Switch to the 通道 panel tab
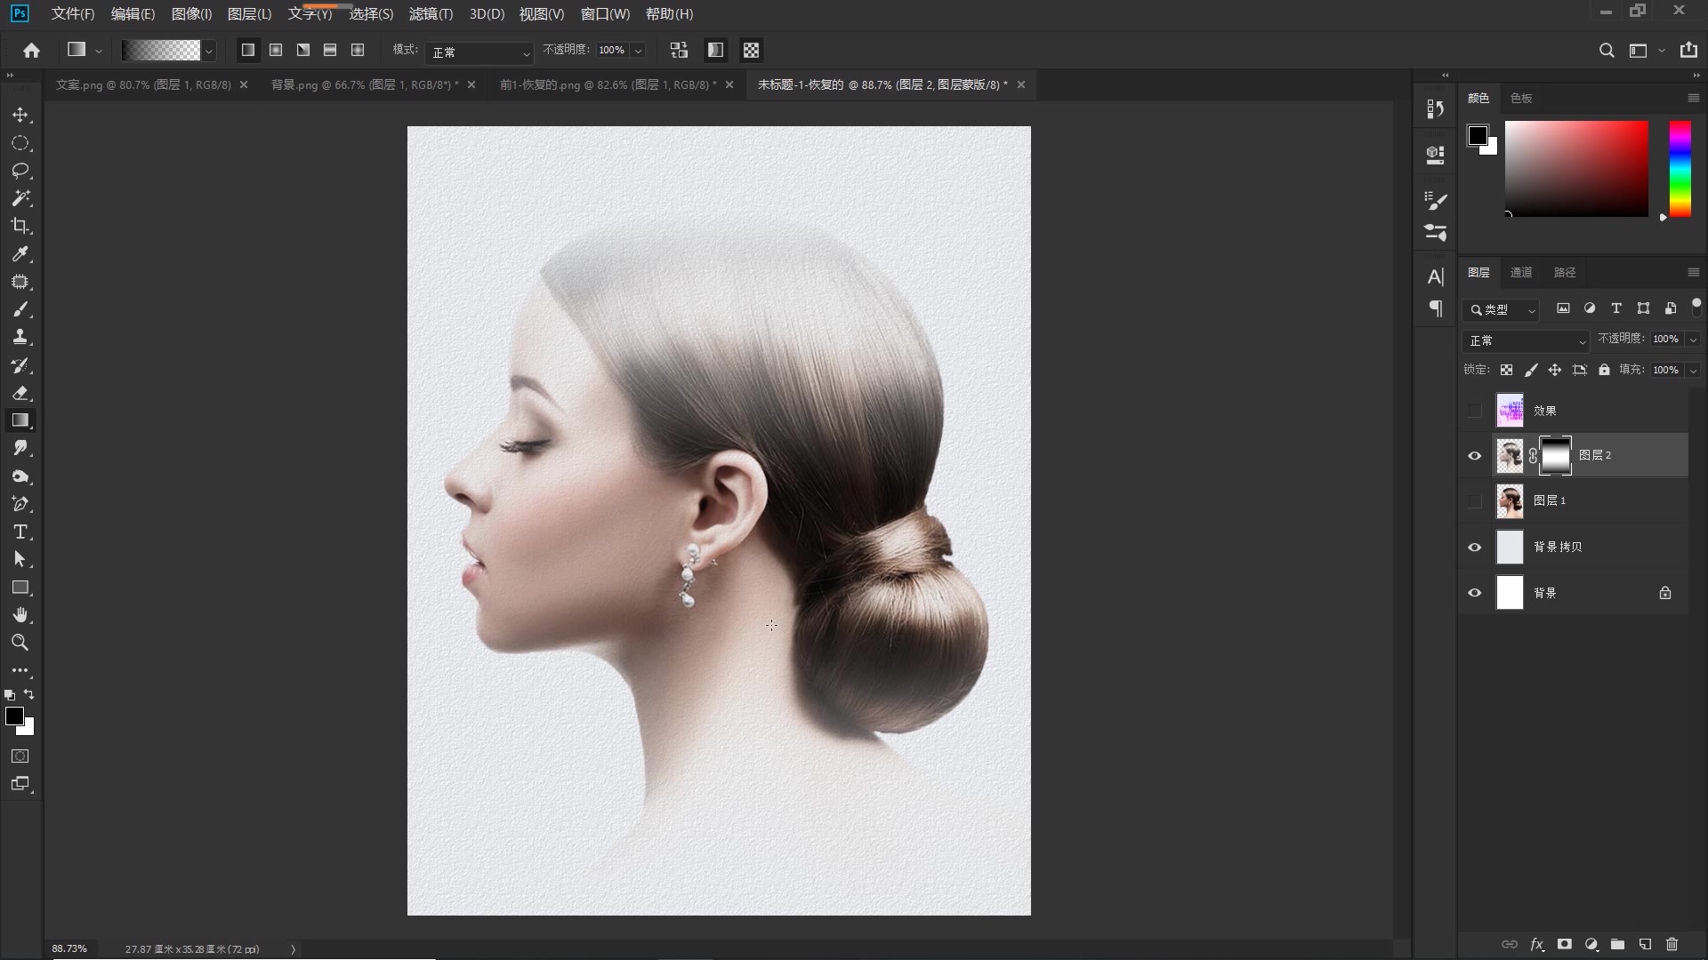 click(x=1521, y=273)
